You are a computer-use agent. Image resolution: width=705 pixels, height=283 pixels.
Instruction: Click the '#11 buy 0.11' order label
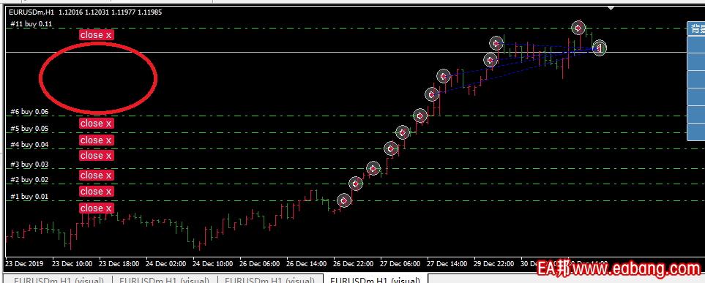(31, 24)
